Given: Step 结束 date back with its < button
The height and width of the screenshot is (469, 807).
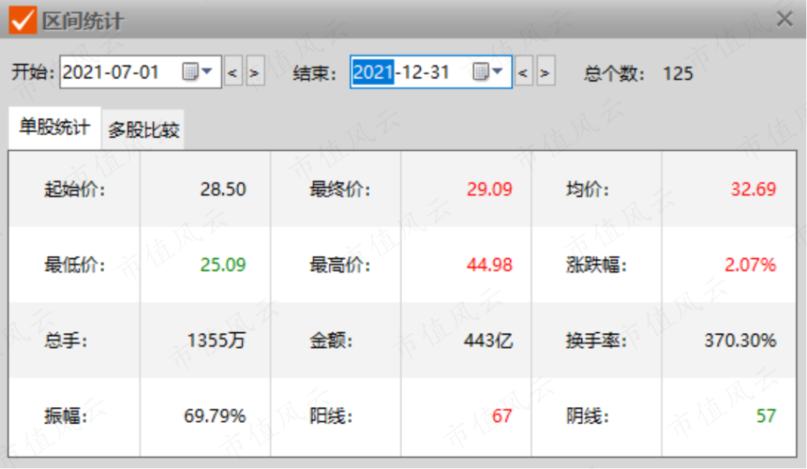Looking at the screenshot, I should pos(523,72).
